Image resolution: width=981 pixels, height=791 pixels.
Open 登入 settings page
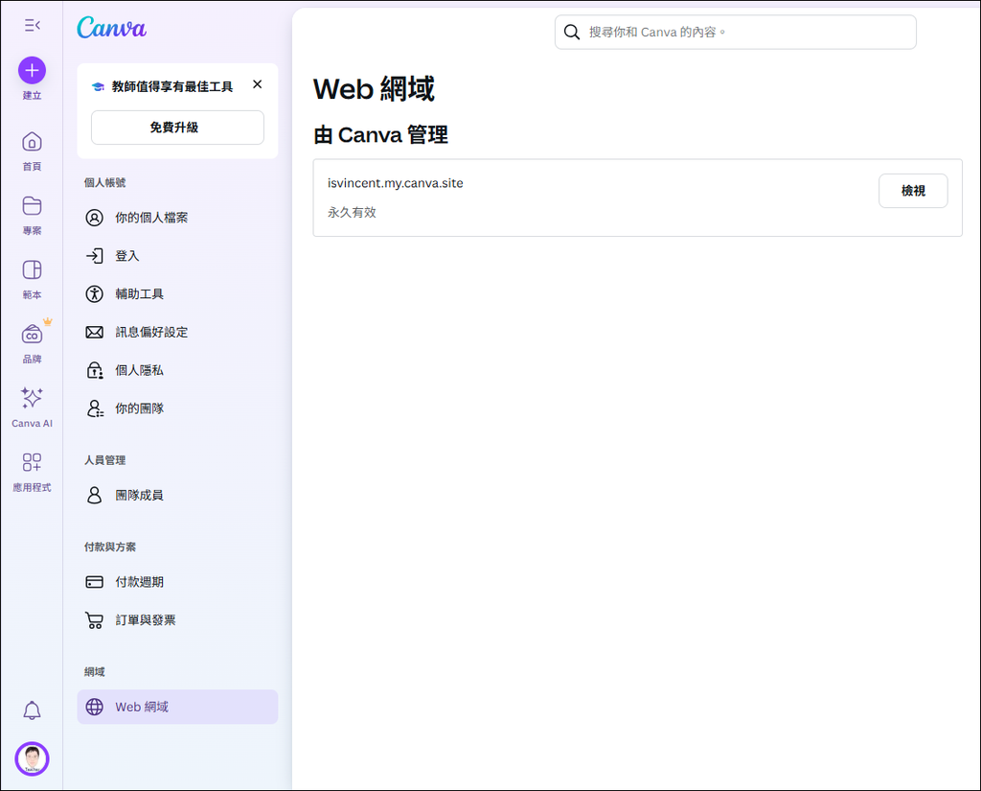177,256
